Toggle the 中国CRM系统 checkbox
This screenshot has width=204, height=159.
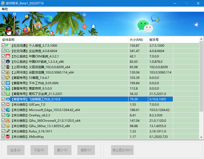point(3,57)
